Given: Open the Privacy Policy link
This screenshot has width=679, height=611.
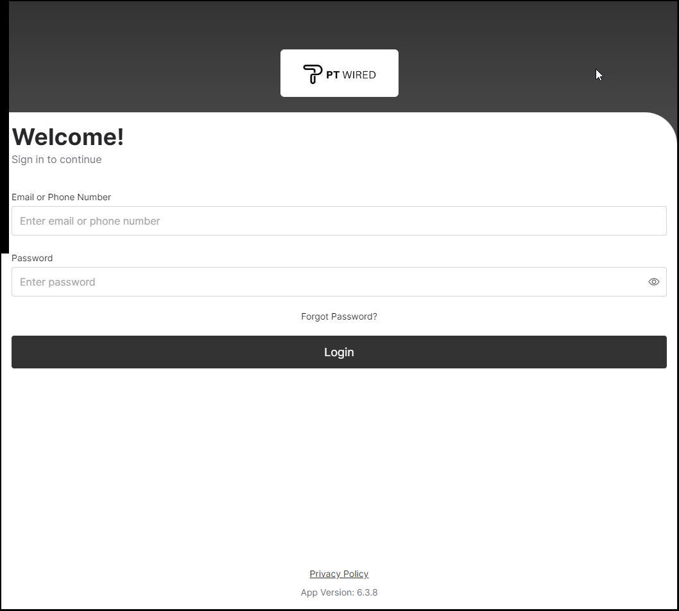Looking at the screenshot, I should click(339, 574).
